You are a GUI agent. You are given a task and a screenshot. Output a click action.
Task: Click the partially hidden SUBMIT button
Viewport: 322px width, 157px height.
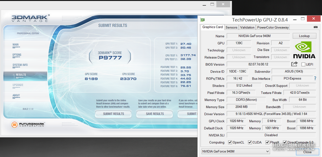pos(188,114)
